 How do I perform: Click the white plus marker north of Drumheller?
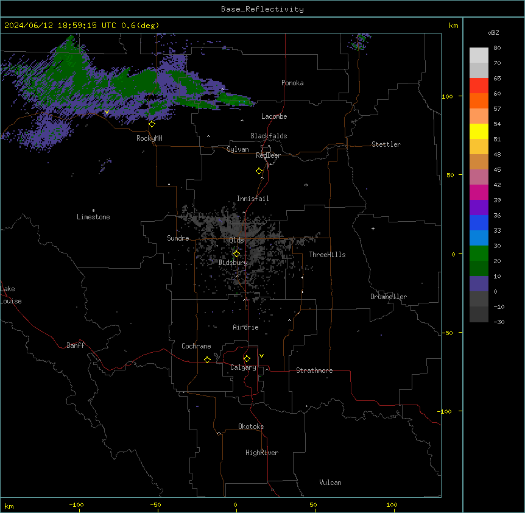click(373, 228)
